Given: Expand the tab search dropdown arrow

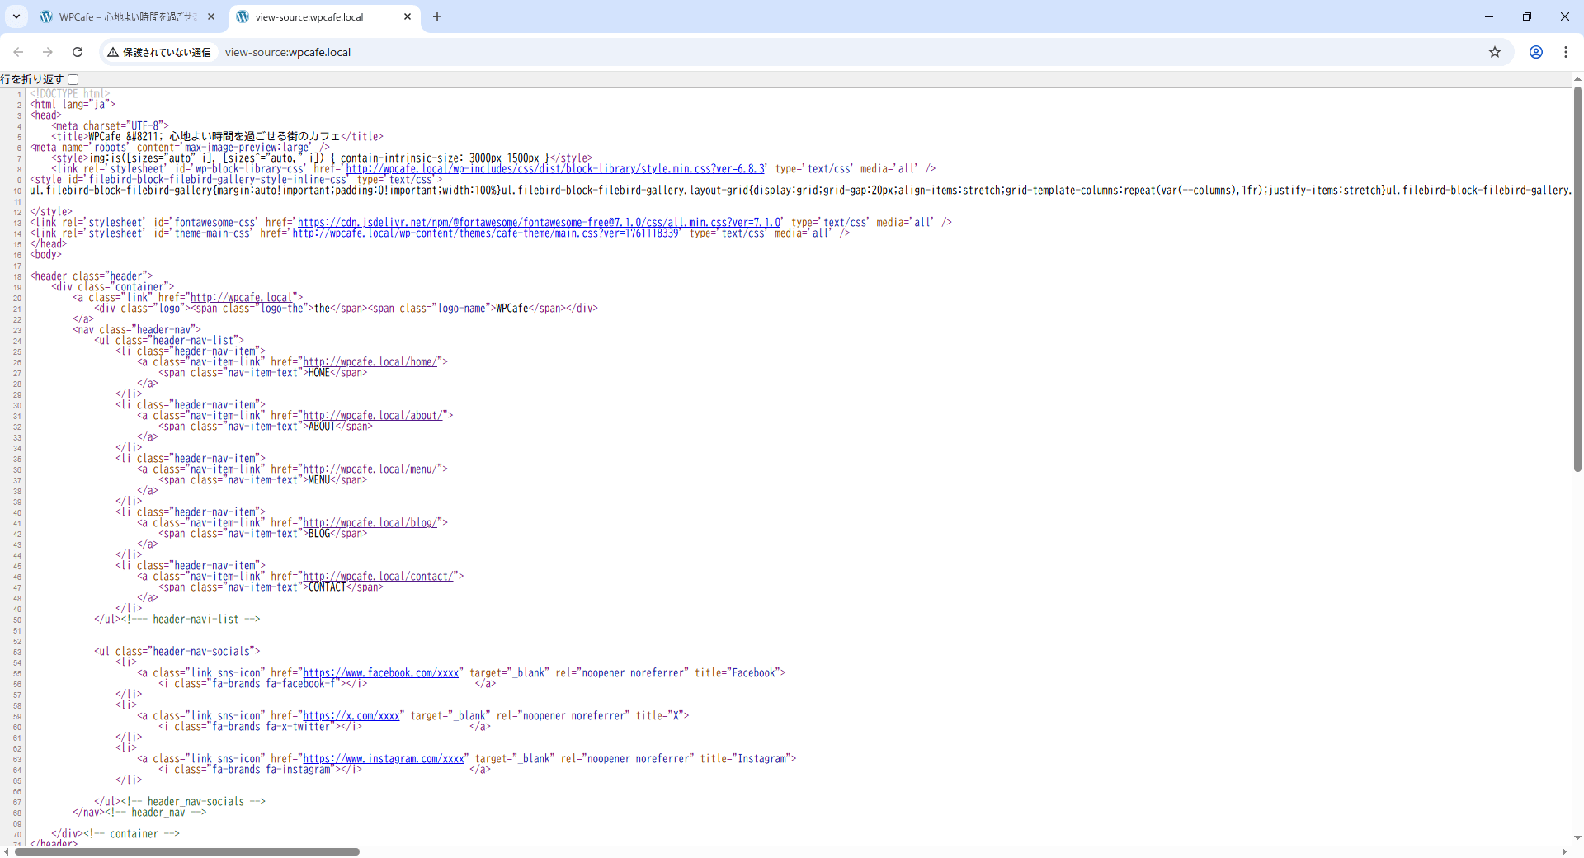Looking at the screenshot, I should 16,16.
